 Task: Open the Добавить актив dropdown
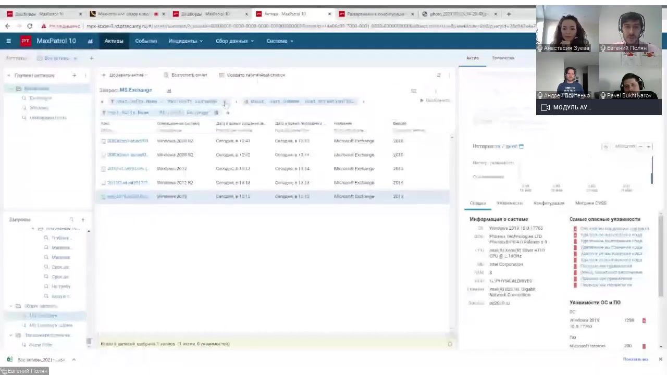pyautogui.click(x=125, y=75)
